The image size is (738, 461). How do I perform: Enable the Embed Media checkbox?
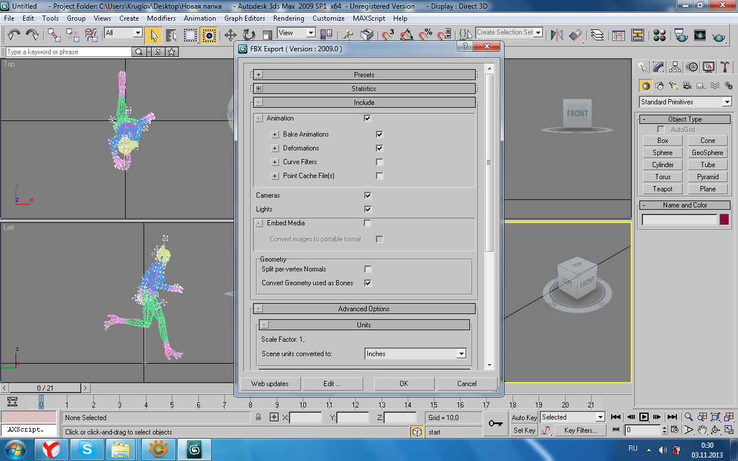pos(367,223)
